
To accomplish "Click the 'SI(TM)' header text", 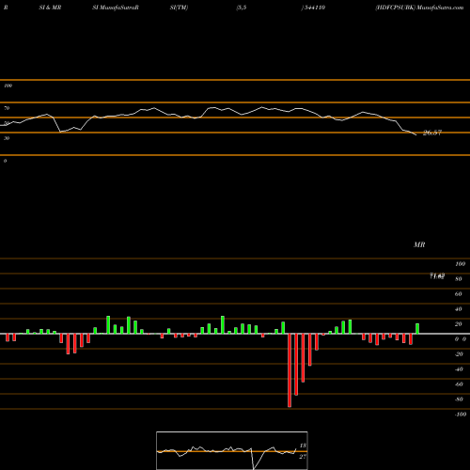I will pyautogui.click(x=179, y=8).
